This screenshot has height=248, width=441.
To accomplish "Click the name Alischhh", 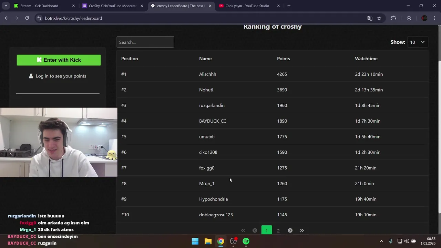I will pyautogui.click(x=208, y=74).
